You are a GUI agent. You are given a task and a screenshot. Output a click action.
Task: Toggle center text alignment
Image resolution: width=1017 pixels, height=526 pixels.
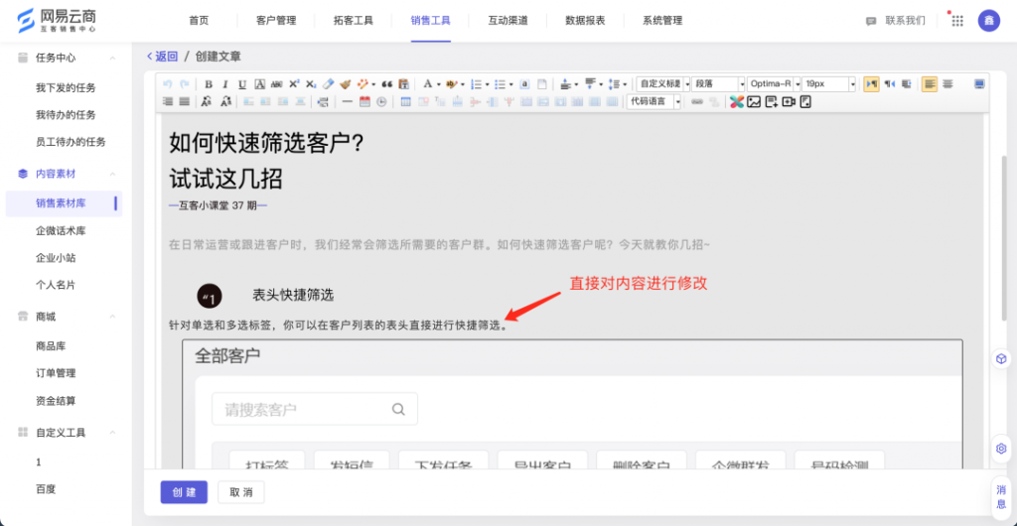(x=947, y=84)
